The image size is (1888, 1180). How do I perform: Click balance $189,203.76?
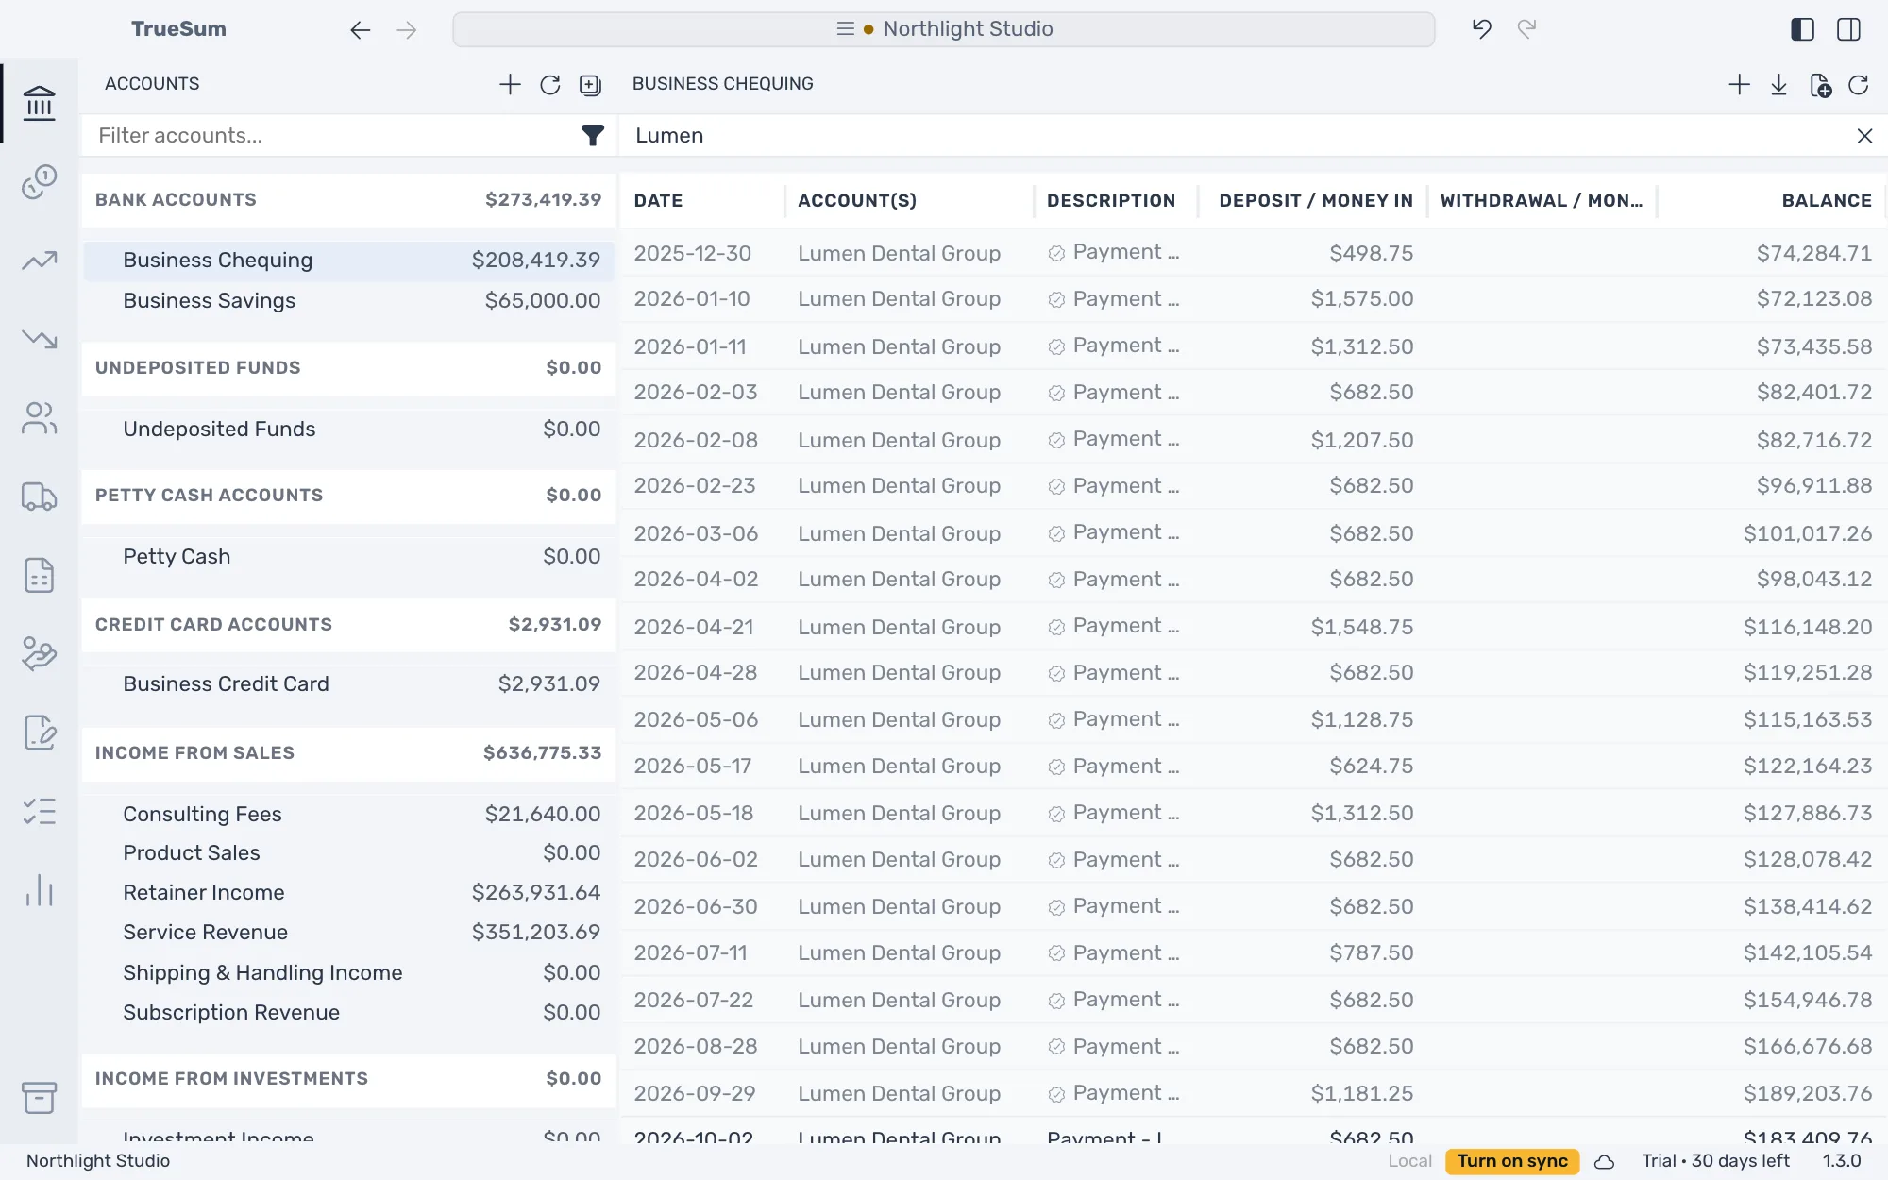1808,1094
